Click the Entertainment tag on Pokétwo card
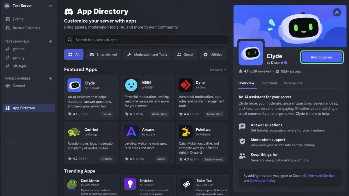The height and width of the screenshot is (196, 349). pyautogui.click(x=213, y=159)
